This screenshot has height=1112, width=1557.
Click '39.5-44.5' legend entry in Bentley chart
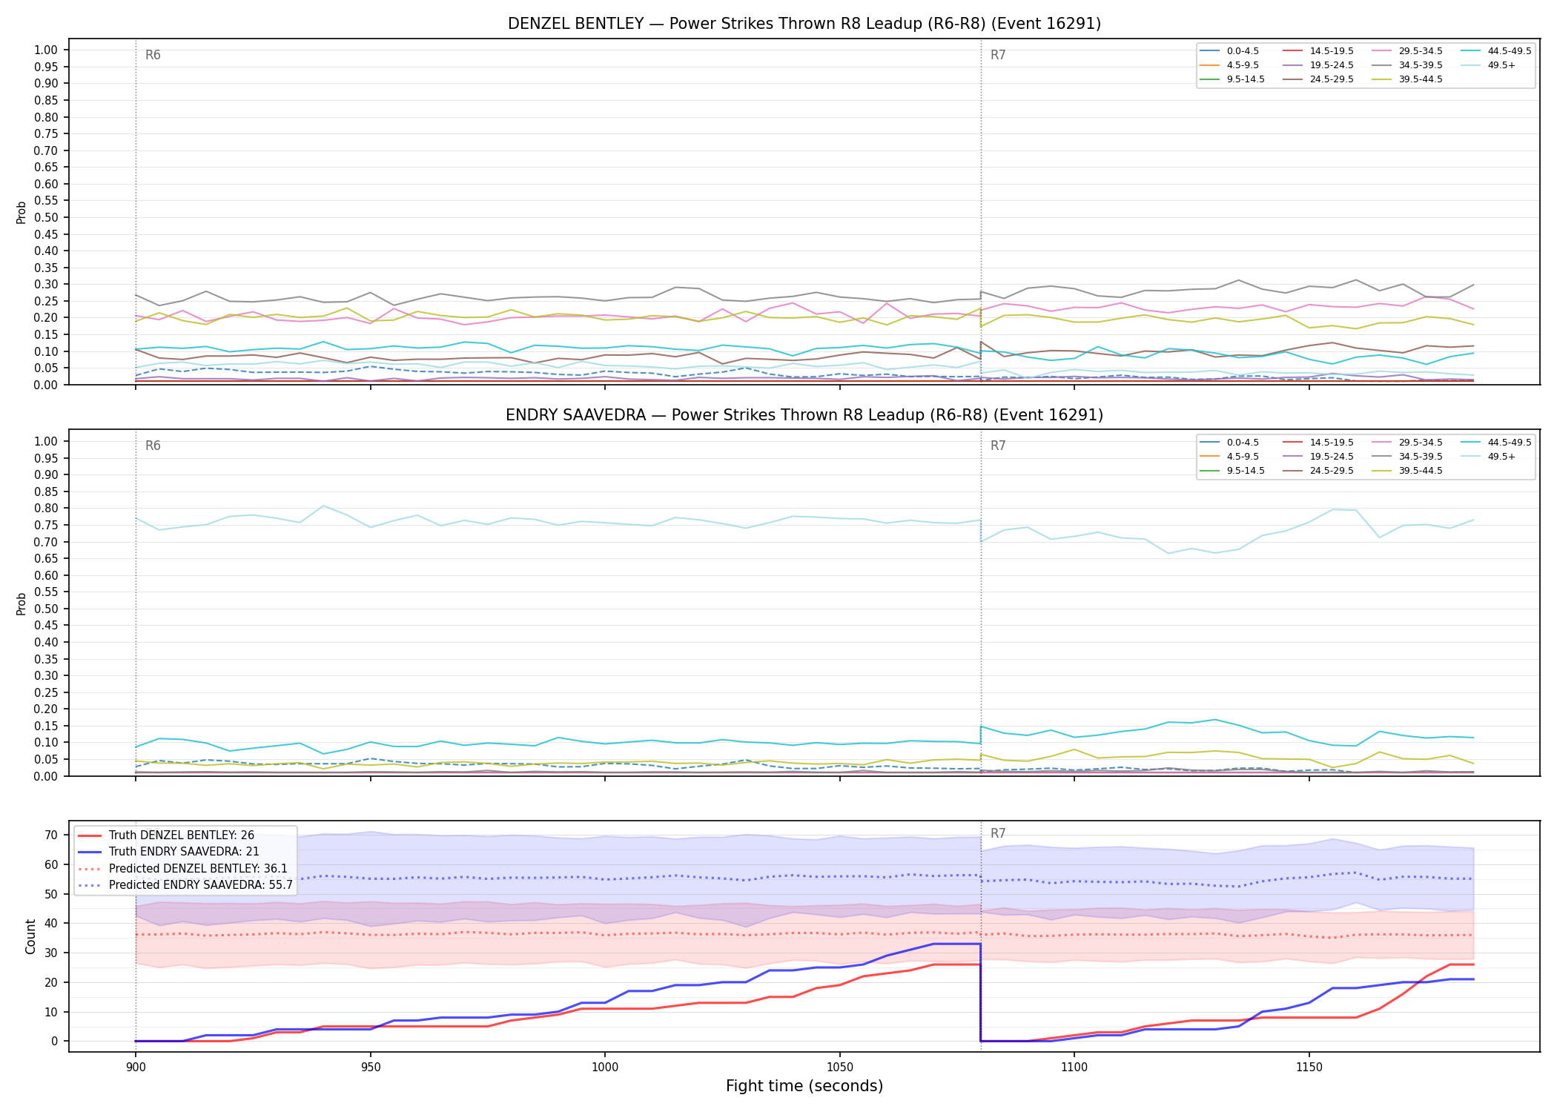pos(1407,79)
